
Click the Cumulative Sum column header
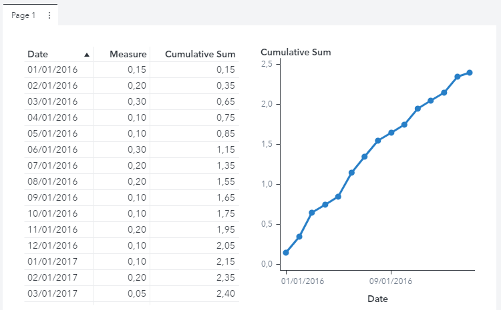tap(200, 55)
